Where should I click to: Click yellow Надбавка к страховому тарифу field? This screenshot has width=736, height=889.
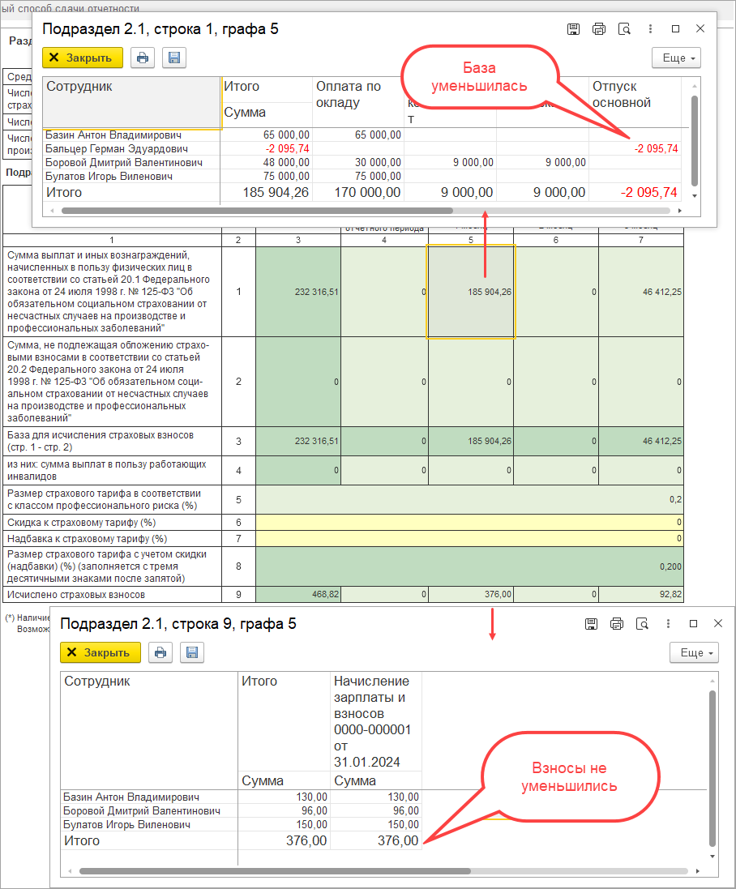(469, 539)
